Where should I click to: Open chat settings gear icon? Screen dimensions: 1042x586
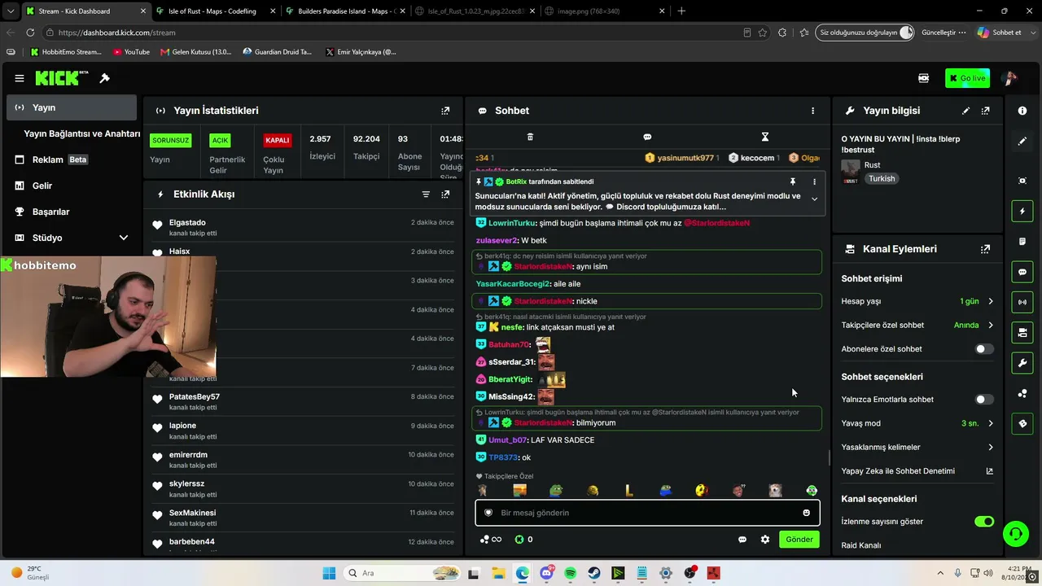[x=765, y=540]
